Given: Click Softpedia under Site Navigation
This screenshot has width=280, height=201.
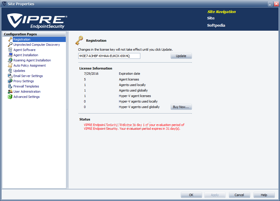Looking at the screenshot, I should click(x=216, y=25).
